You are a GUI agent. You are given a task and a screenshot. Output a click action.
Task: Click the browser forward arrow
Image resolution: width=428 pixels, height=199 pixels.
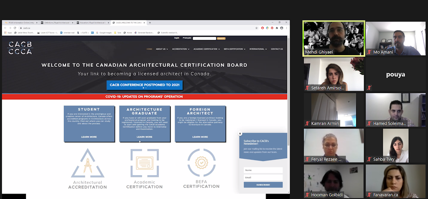pyautogui.click(x=10, y=28)
